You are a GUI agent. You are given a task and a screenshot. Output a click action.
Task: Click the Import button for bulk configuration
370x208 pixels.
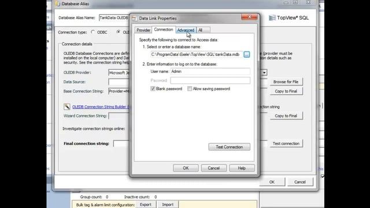pyautogui.click(x=168, y=205)
